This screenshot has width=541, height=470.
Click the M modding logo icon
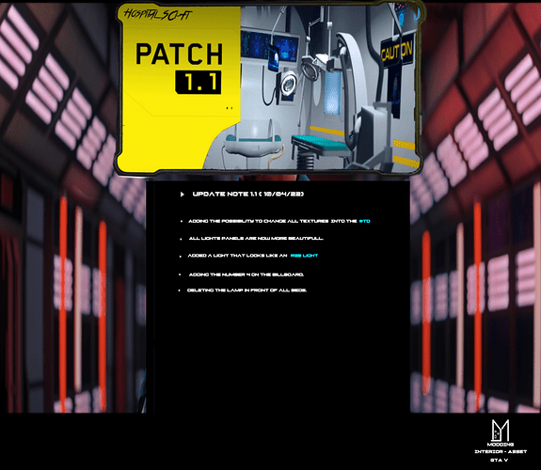click(x=501, y=430)
